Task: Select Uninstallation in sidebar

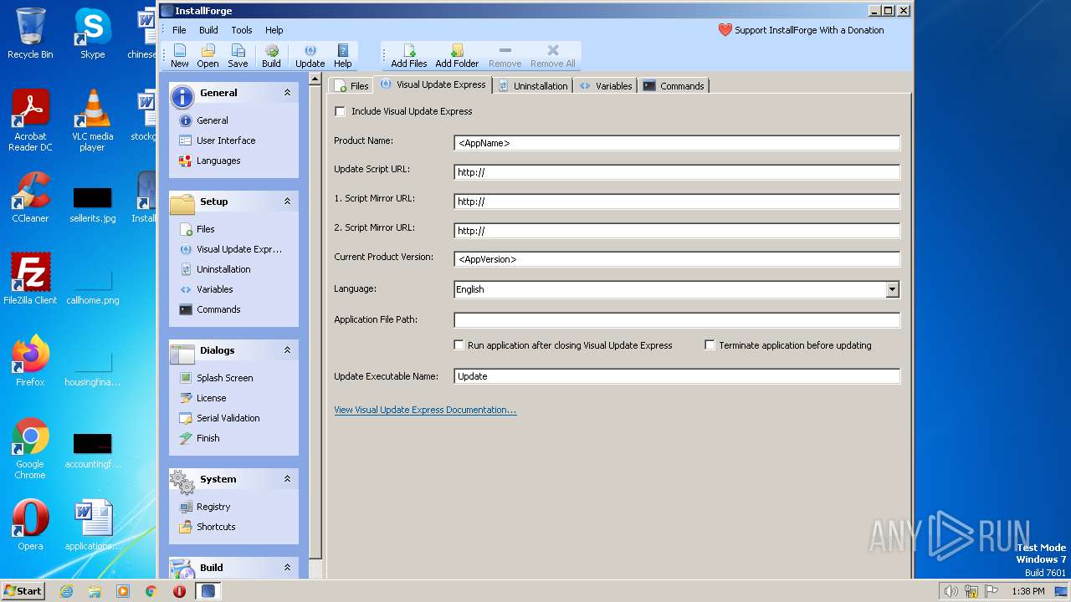Action: click(215, 269)
